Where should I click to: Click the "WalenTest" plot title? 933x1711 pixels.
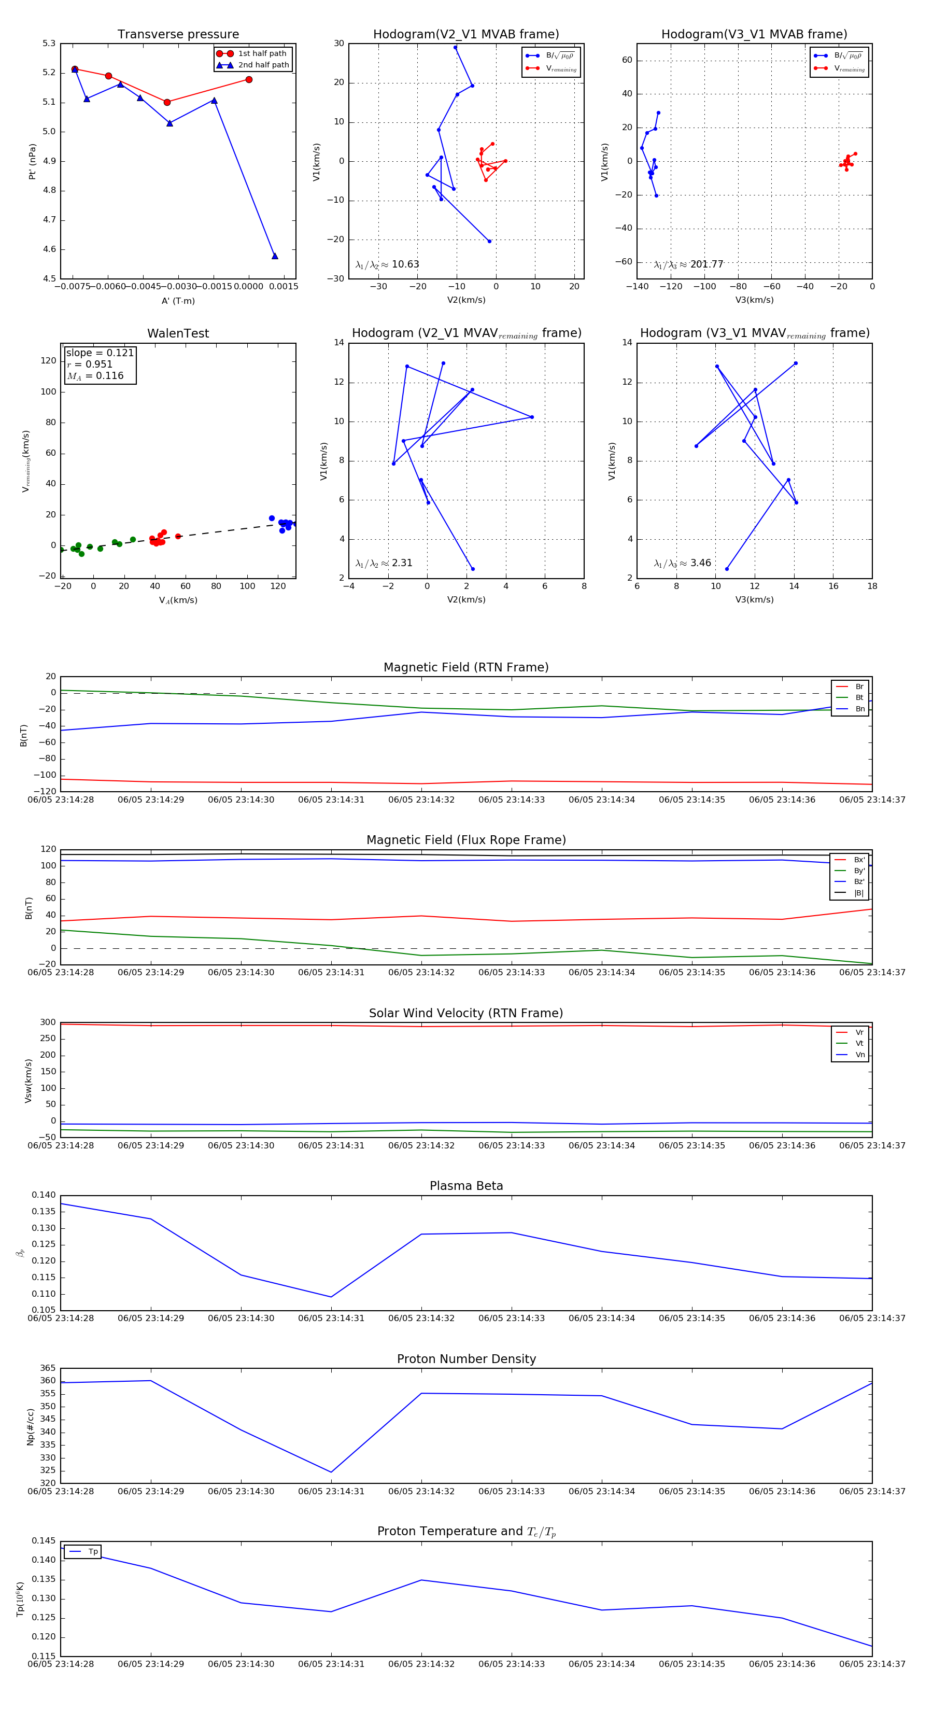pyautogui.click(x=178, y=333)
